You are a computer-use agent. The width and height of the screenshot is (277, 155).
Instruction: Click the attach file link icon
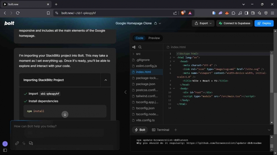(x=17, y=143)
